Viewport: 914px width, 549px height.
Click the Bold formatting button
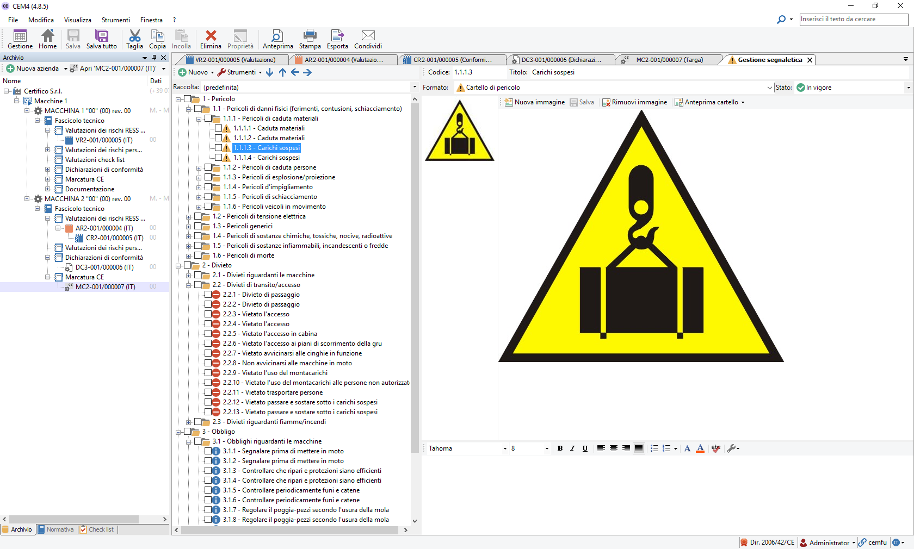point(560,448)
